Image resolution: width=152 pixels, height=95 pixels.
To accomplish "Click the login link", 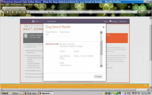I will click(106, 21).
